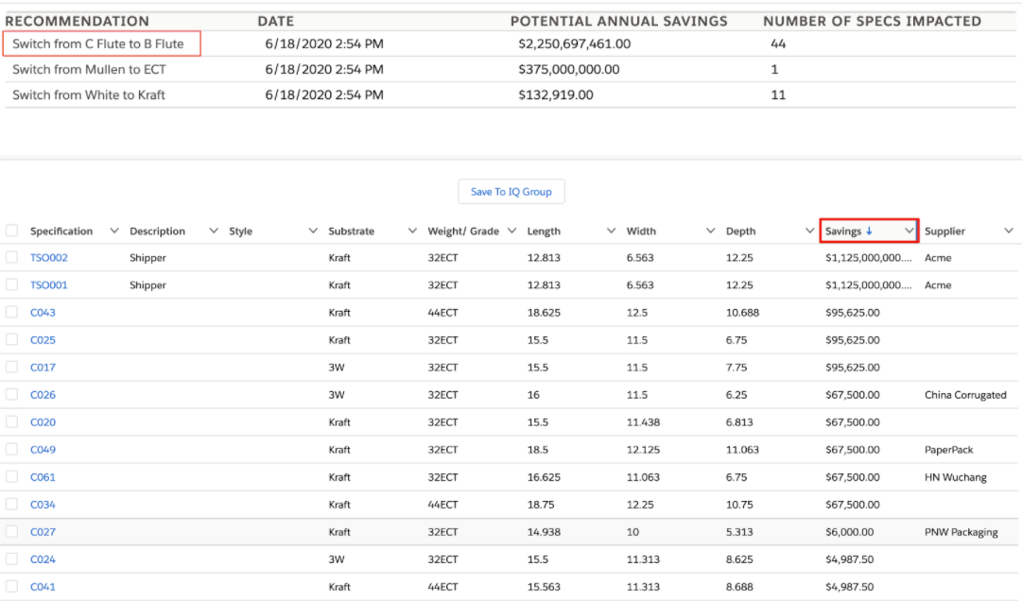Select Switch from White to Kraft recommendation
The width and height of the screenshot is (1022, 601).
point(89,95)
